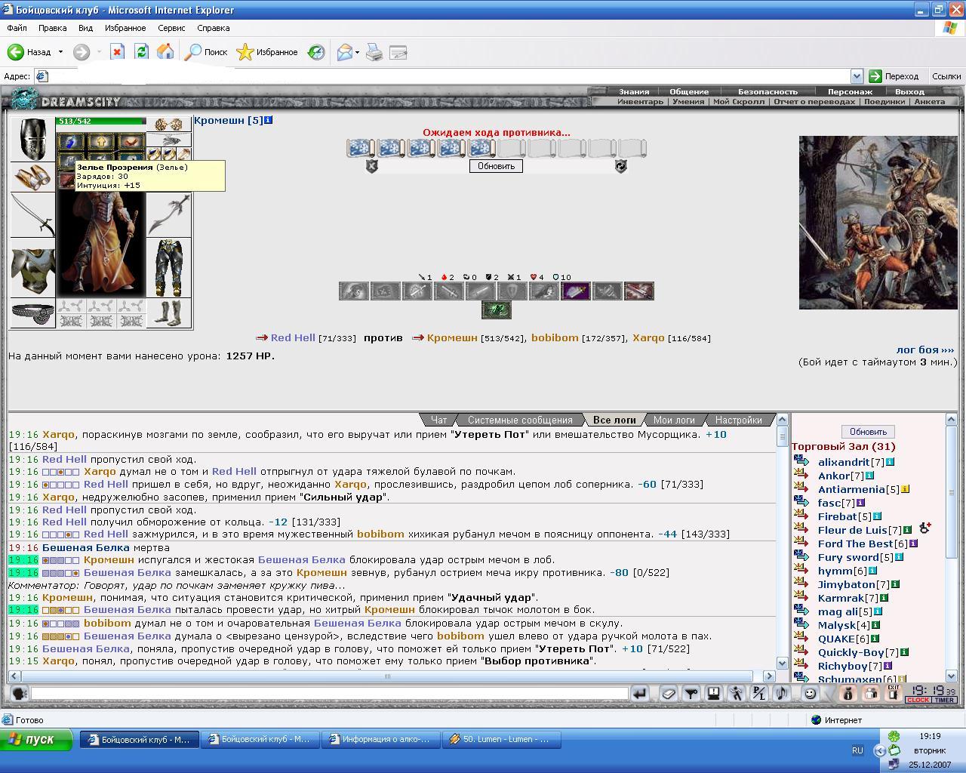Click the helmet equipment slot

tap(32, 138)
